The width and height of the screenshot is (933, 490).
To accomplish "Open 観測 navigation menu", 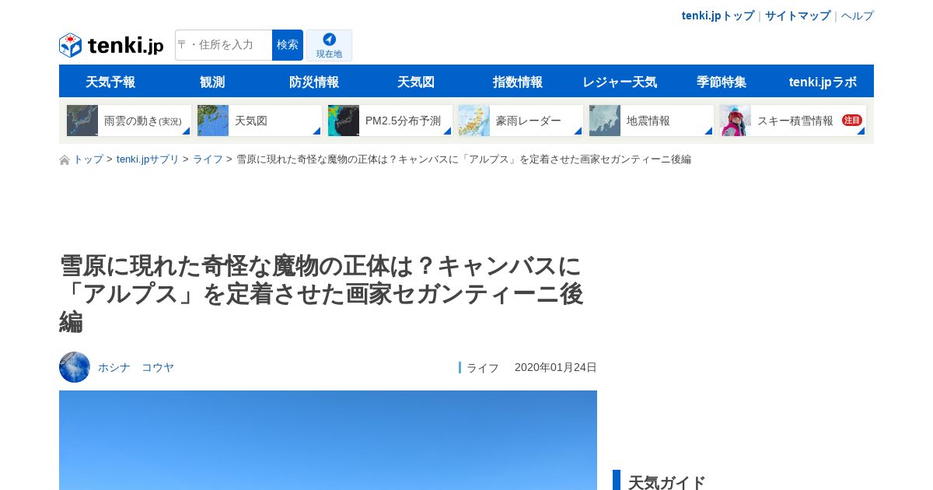I will pos(212,82).
